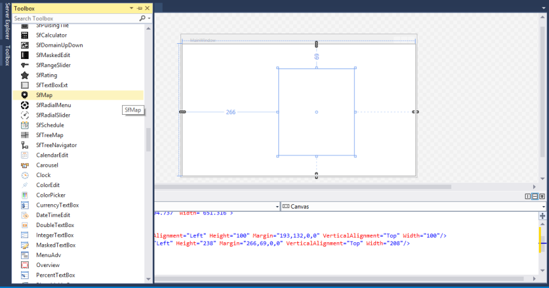
Task: Click Height="100" in the XAML code
Action: pos(229,235)
